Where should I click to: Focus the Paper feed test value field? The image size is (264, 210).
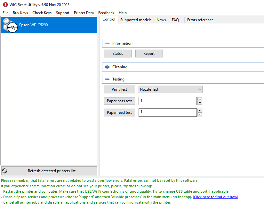pyautogui.click(x=168, y=113)
